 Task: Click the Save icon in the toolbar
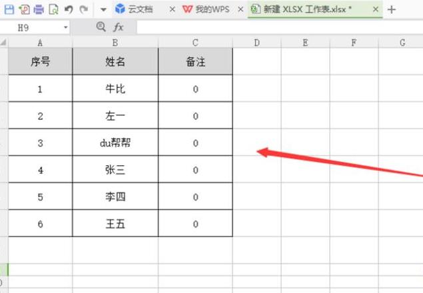pyautogui.click(x=9, y=10)
